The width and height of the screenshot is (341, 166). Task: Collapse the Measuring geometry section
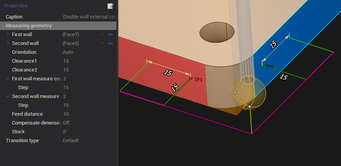3,26
